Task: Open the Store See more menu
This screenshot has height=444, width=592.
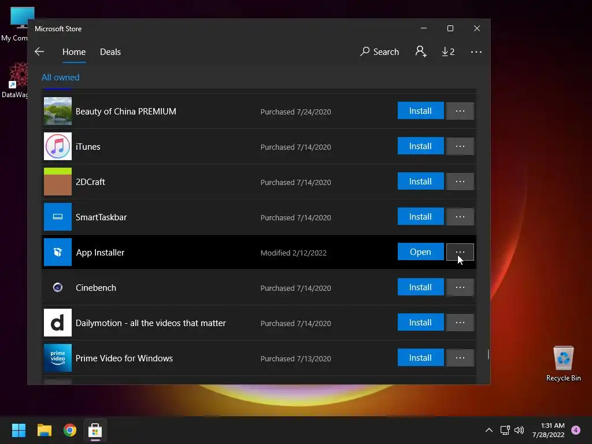Action: [x=476, y=51]
